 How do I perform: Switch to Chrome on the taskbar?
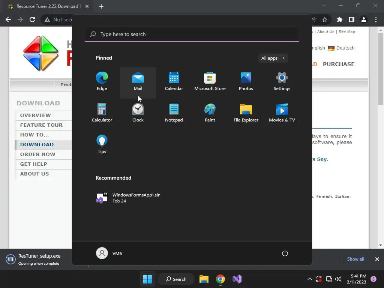pyautogui.click(x=220, y=279)
